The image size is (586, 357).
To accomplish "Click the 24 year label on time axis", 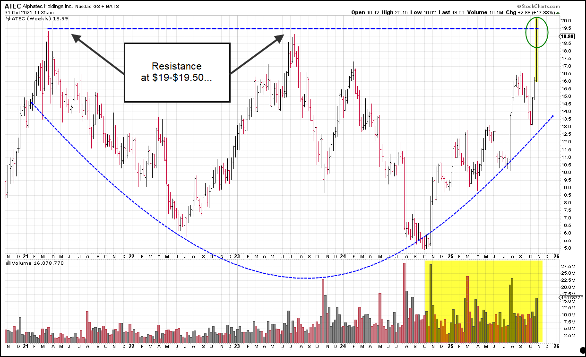I will tap(342, 256).
